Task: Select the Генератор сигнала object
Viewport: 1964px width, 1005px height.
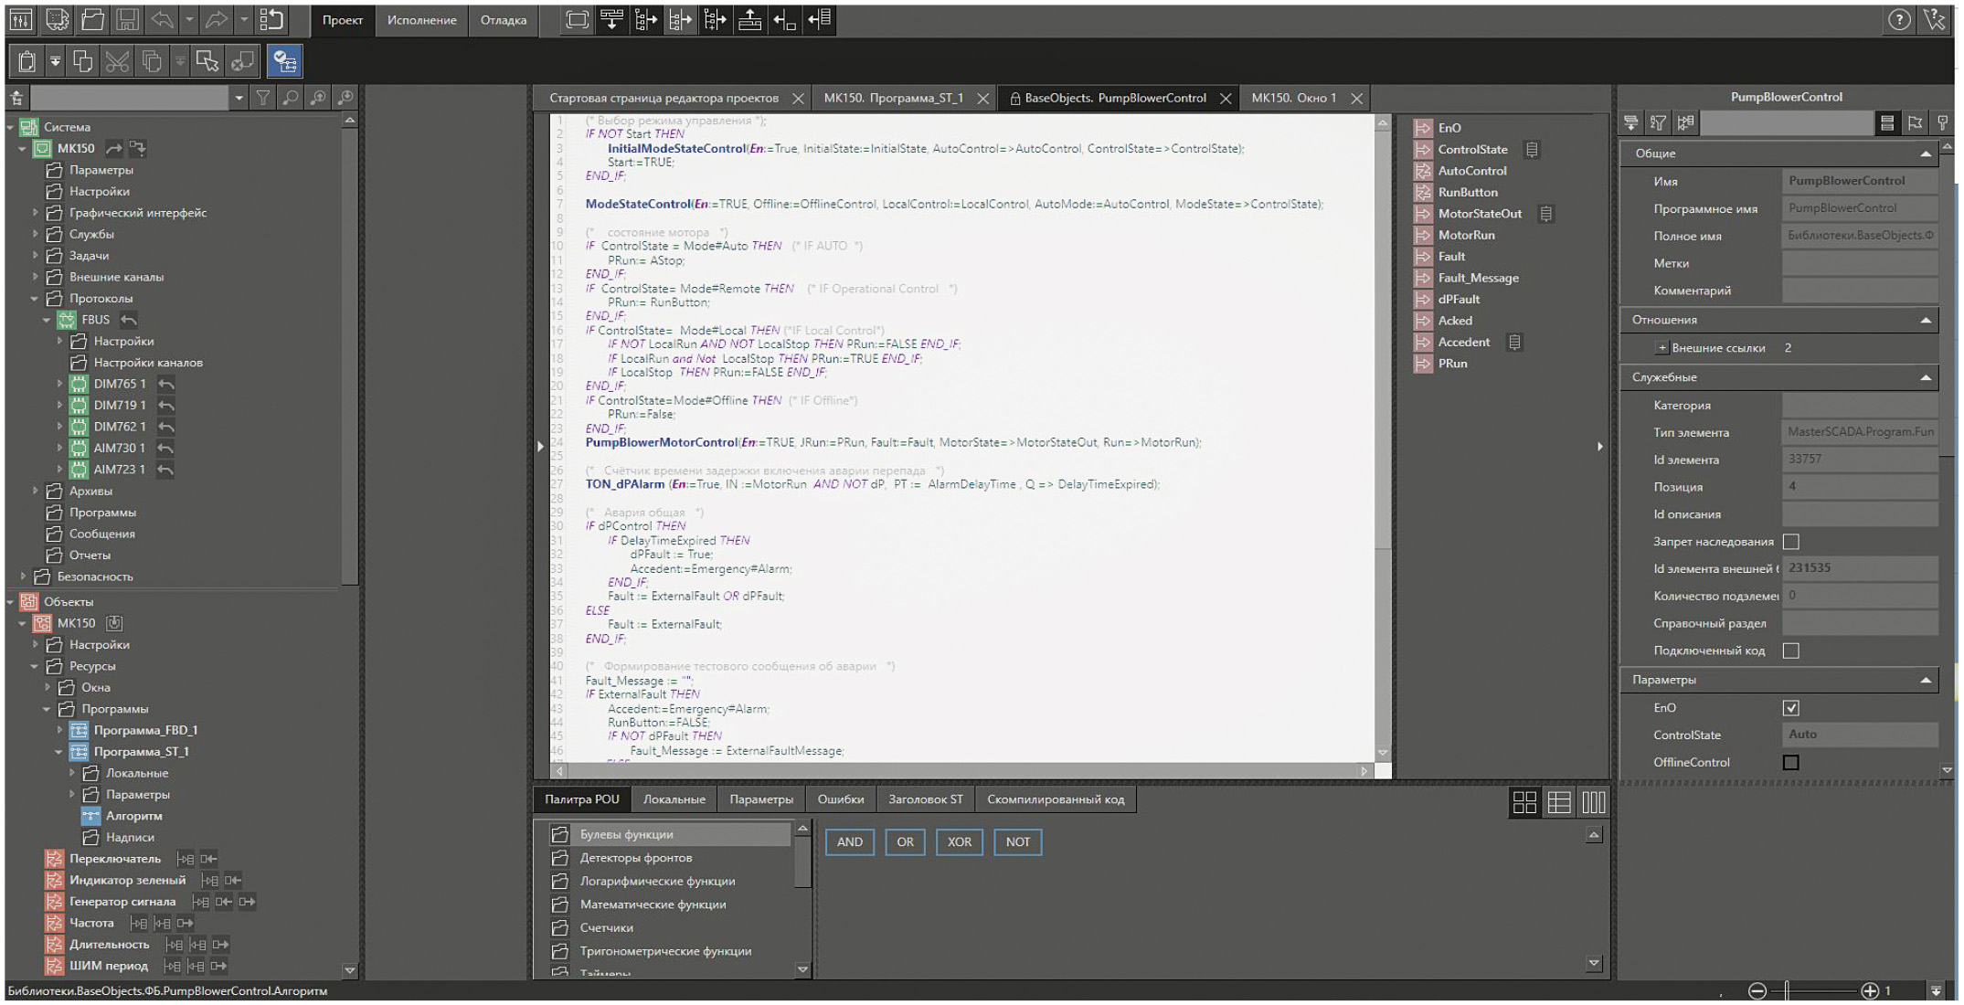Action: coord(122,902)
